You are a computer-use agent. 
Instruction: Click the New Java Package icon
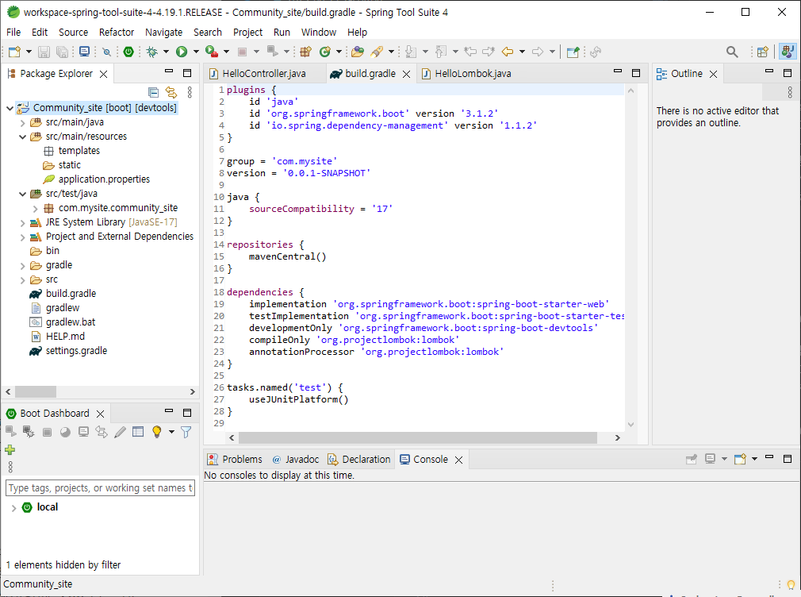pyautogui.click(x=305, y=52)
